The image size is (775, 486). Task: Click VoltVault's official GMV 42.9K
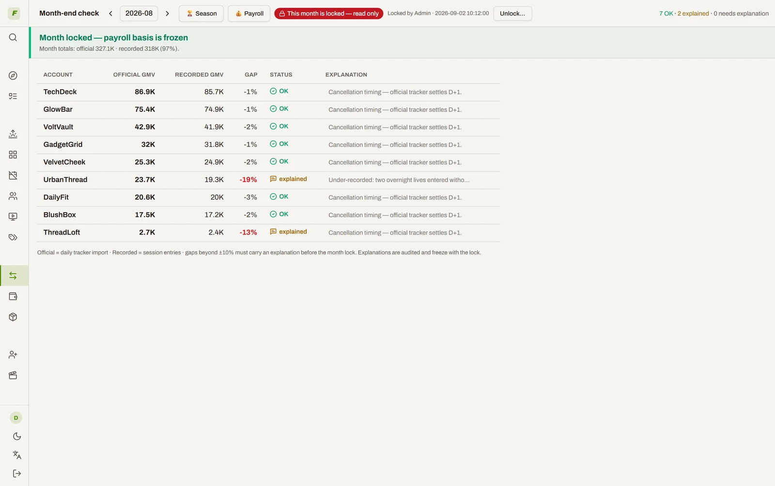point(145,127)
